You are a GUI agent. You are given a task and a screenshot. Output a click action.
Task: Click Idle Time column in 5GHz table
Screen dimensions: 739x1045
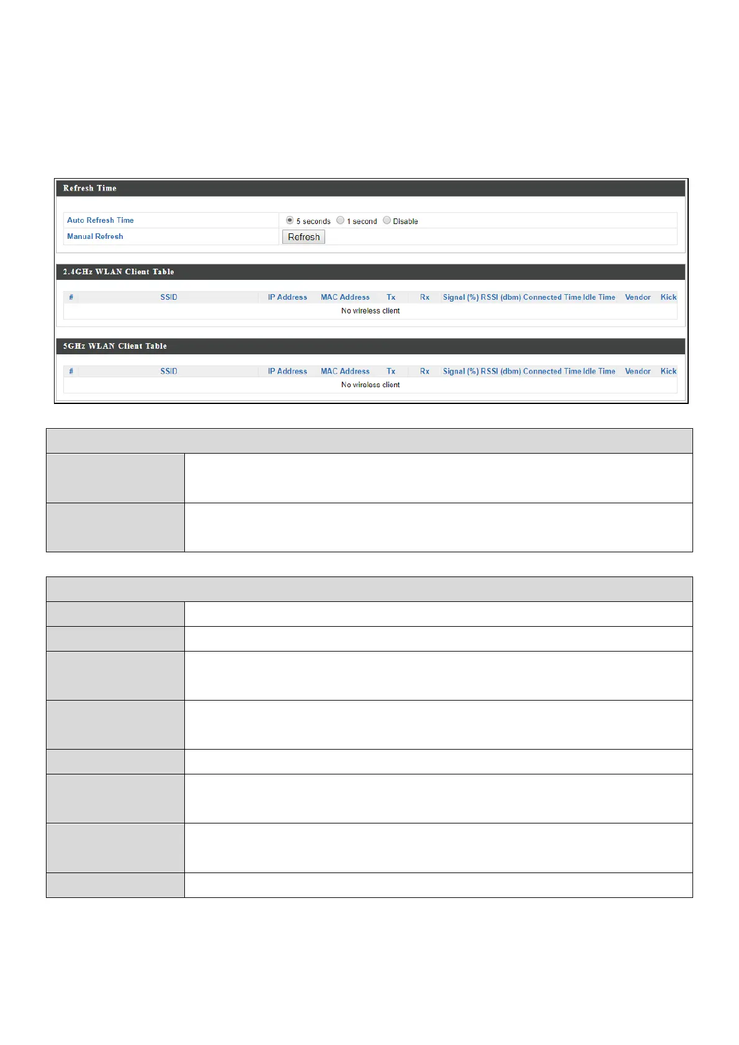coord(599,371)
